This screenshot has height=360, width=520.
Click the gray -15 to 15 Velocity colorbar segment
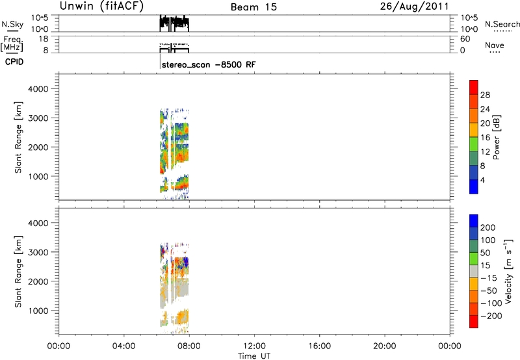pyautogui.click(x=474, y=272)
